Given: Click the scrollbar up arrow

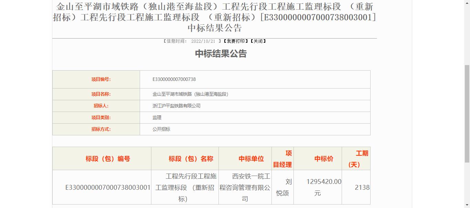Looking at the screenshot, I should point(467,3).
